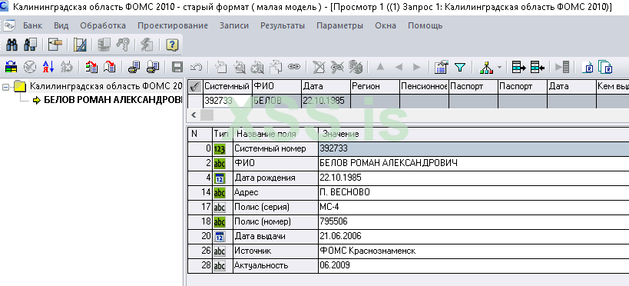Click the Значение column header

pyautogui.click(x=473, y=134)
